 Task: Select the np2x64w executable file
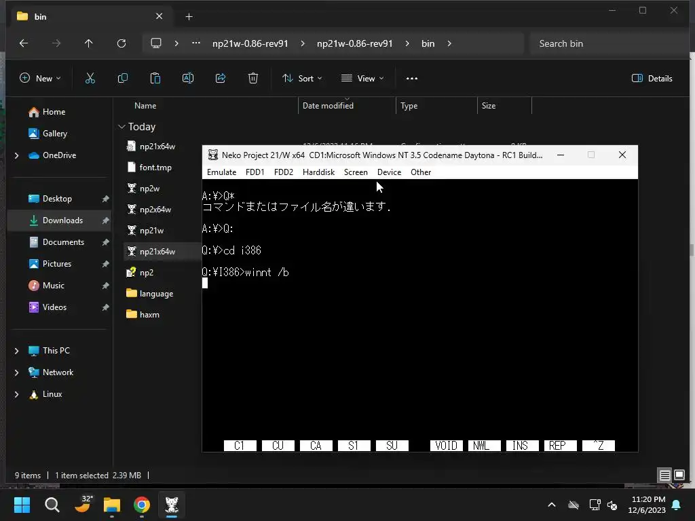pyautogui.click(x=155, y=210)
